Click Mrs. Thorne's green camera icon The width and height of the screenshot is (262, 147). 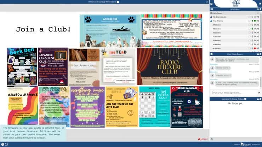click(255, 21)
